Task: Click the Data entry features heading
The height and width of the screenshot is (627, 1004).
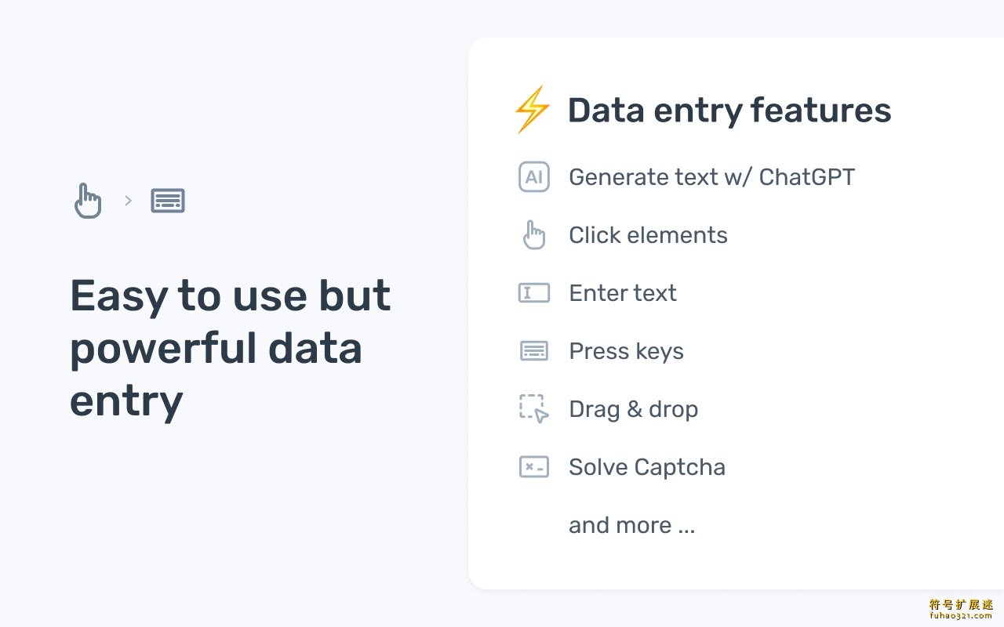Action: [729, 111]
